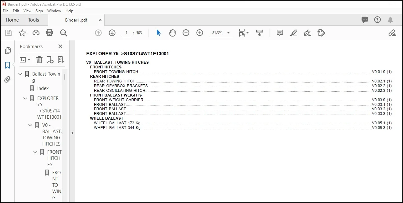Switch to the Tools tab

[34, 20]
